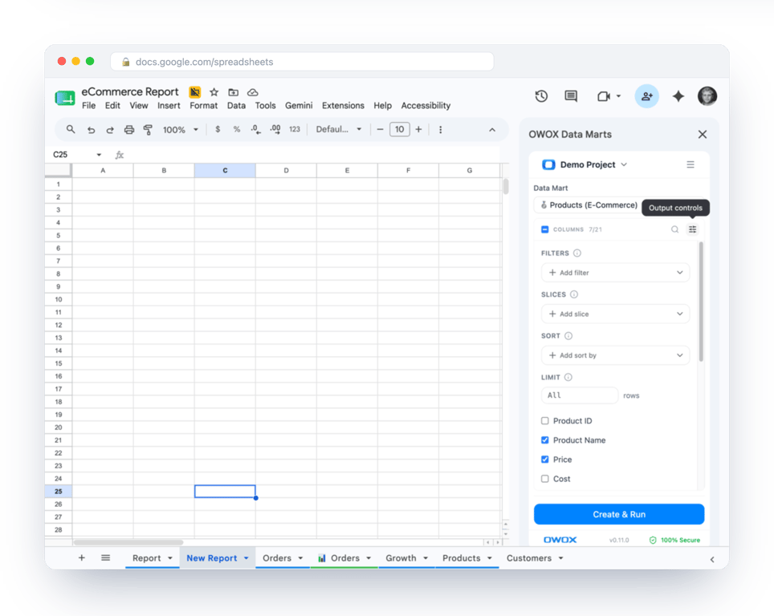Screen dimensions: 774x616
Task: Open version history clock icon
Action: click(x=541, y=96)
